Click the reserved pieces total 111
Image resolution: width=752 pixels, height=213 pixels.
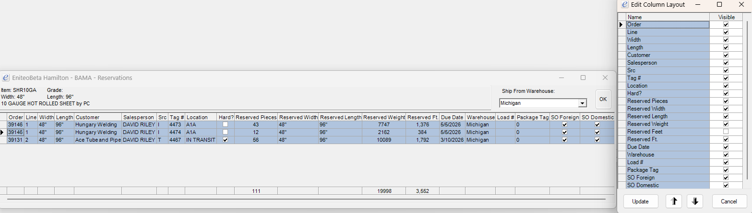(x=256, y=191)
